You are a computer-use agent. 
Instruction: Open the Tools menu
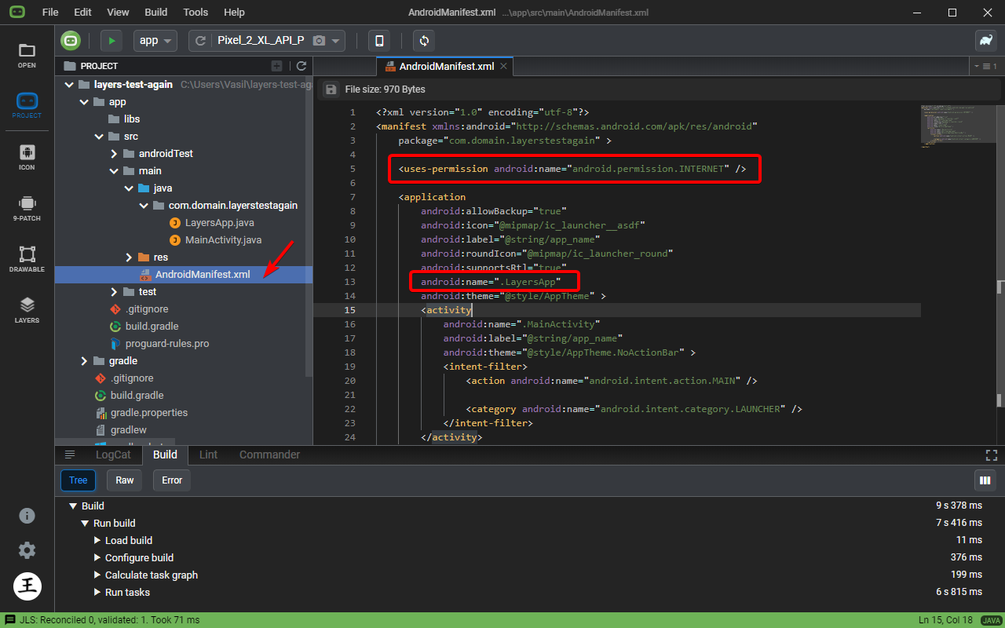[196, 13]
